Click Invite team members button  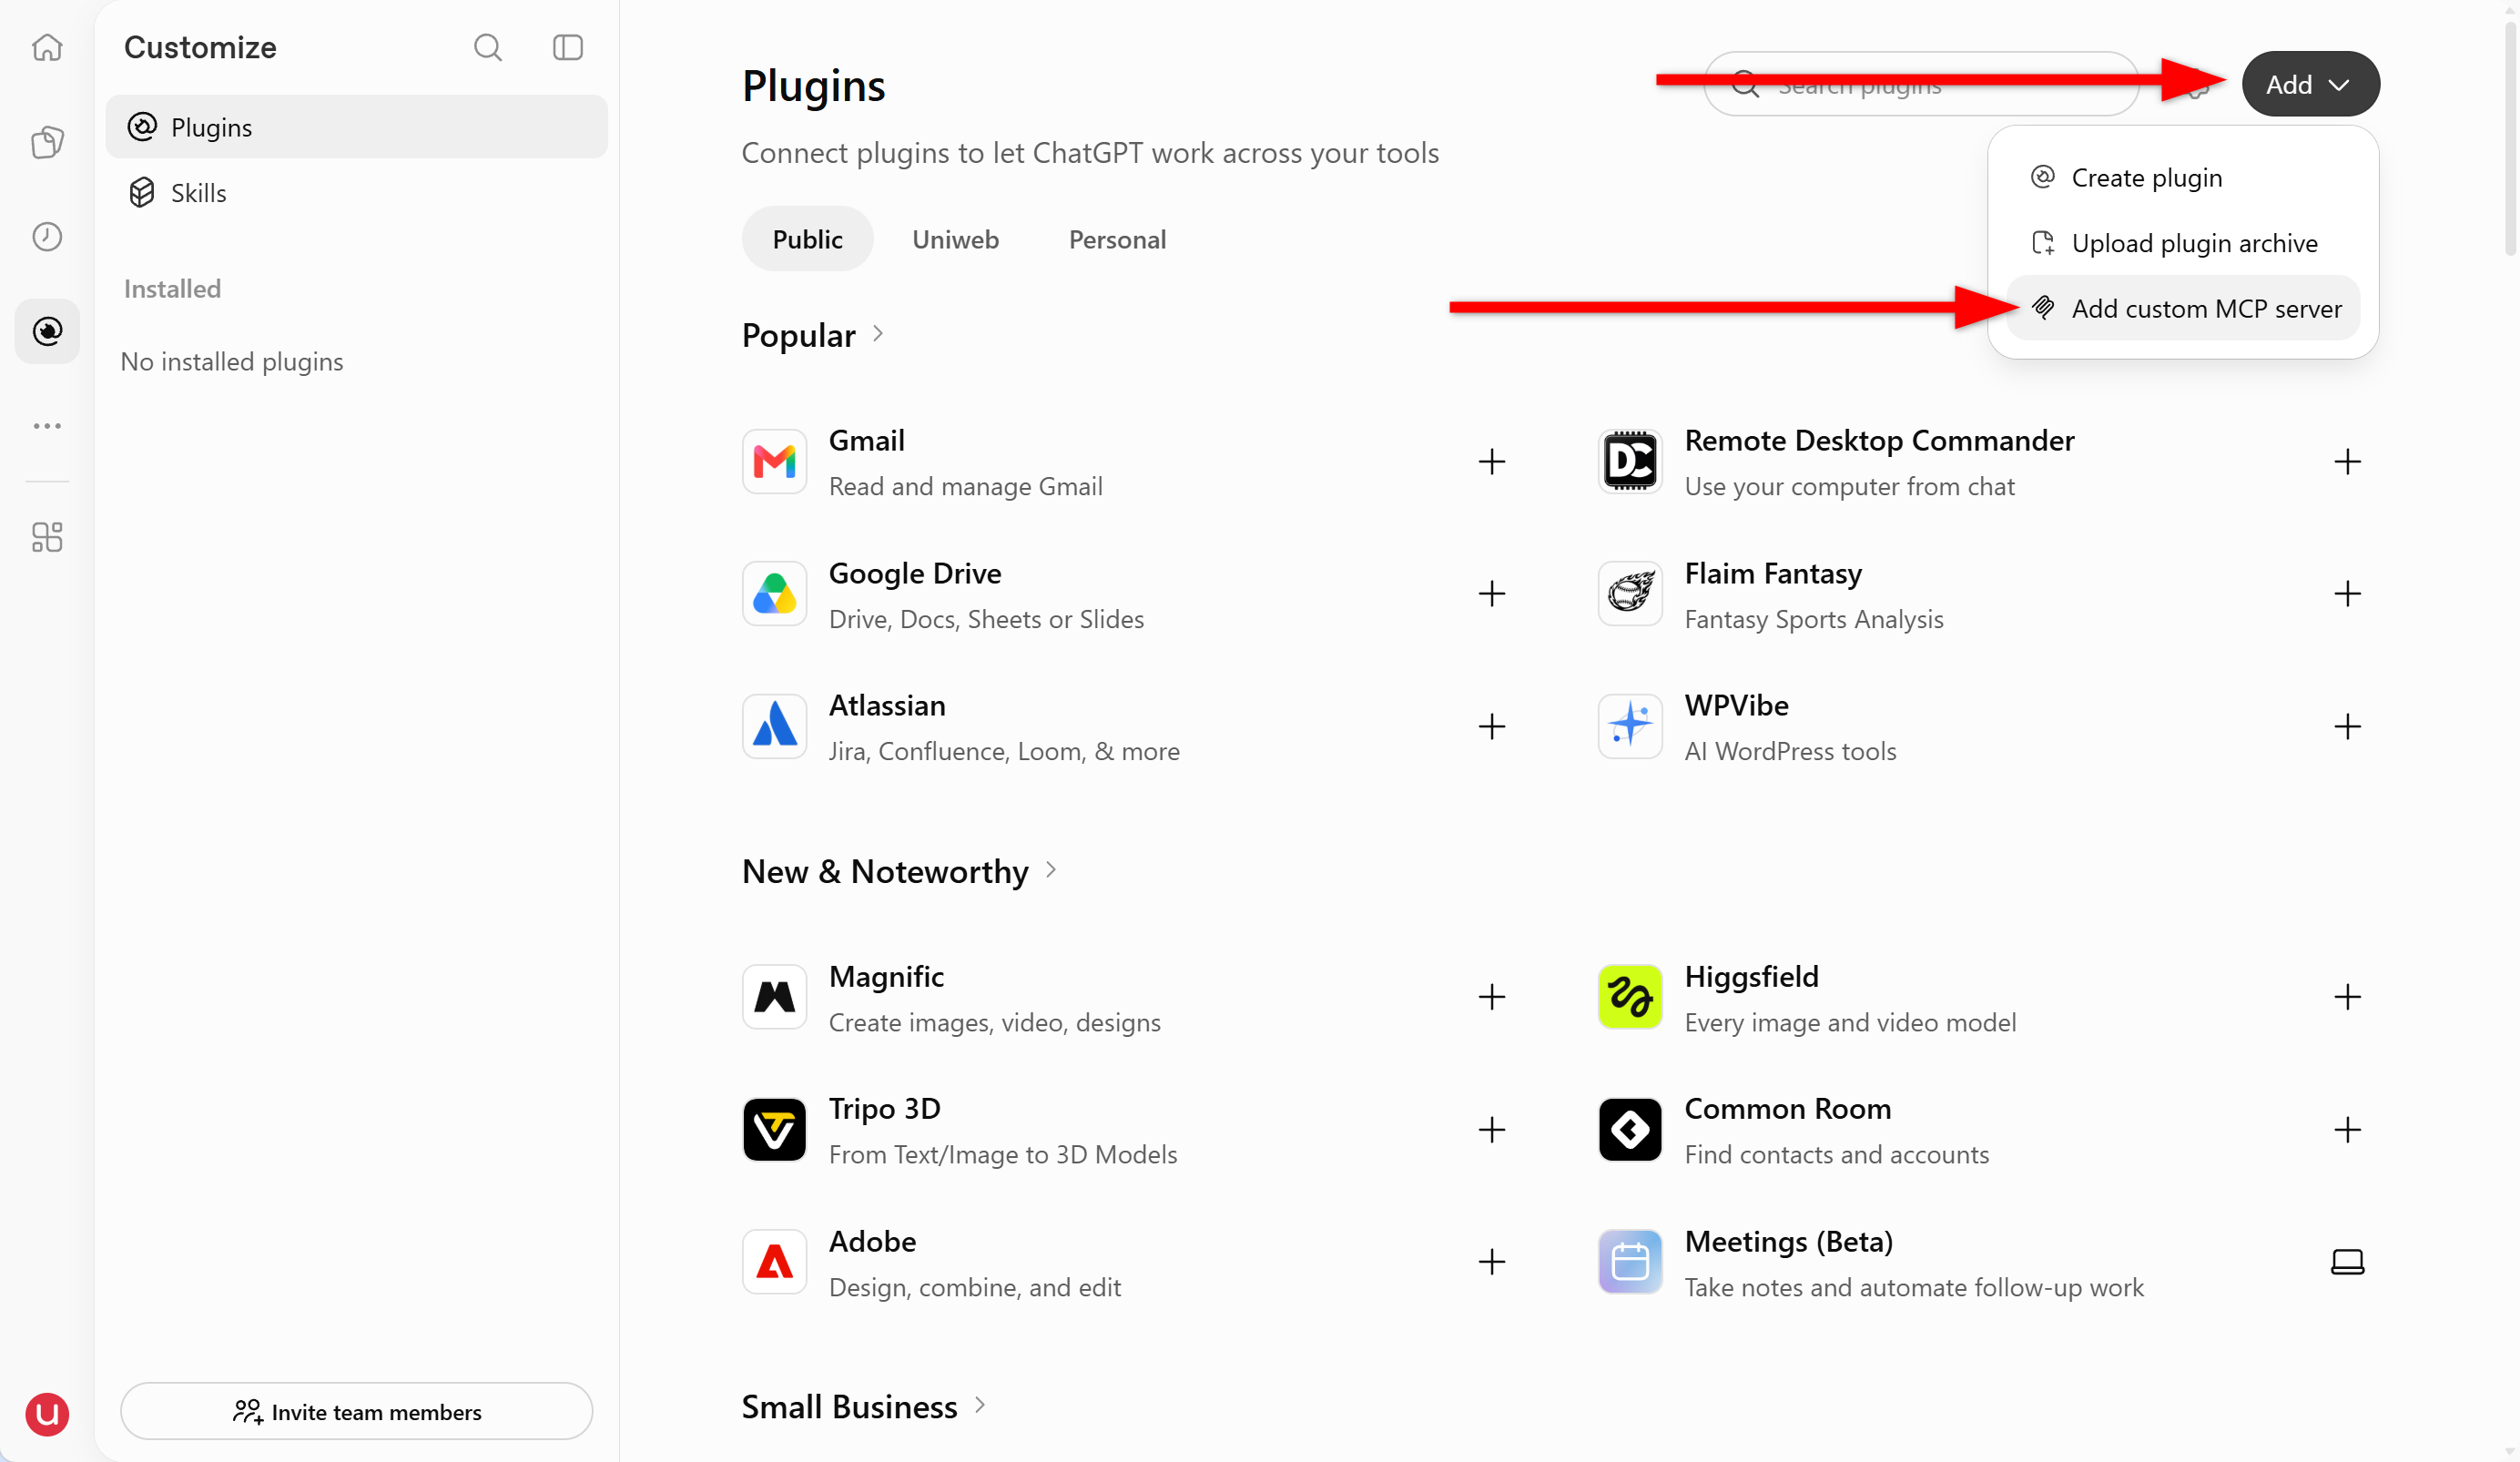tap(356, 1411)
